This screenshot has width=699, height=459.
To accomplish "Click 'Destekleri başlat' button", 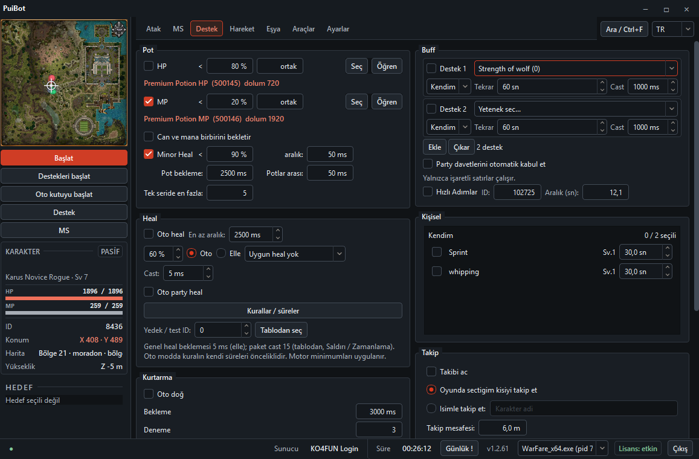I will (64, 176).
